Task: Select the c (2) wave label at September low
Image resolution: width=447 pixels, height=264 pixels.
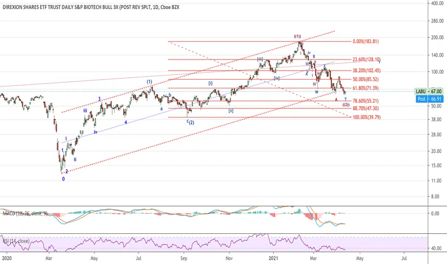Action: [190, 122]
